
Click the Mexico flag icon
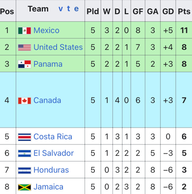point(25,30)
